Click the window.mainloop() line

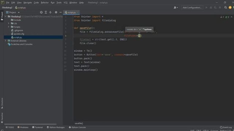pyautogui.click(x=86, y=70)
